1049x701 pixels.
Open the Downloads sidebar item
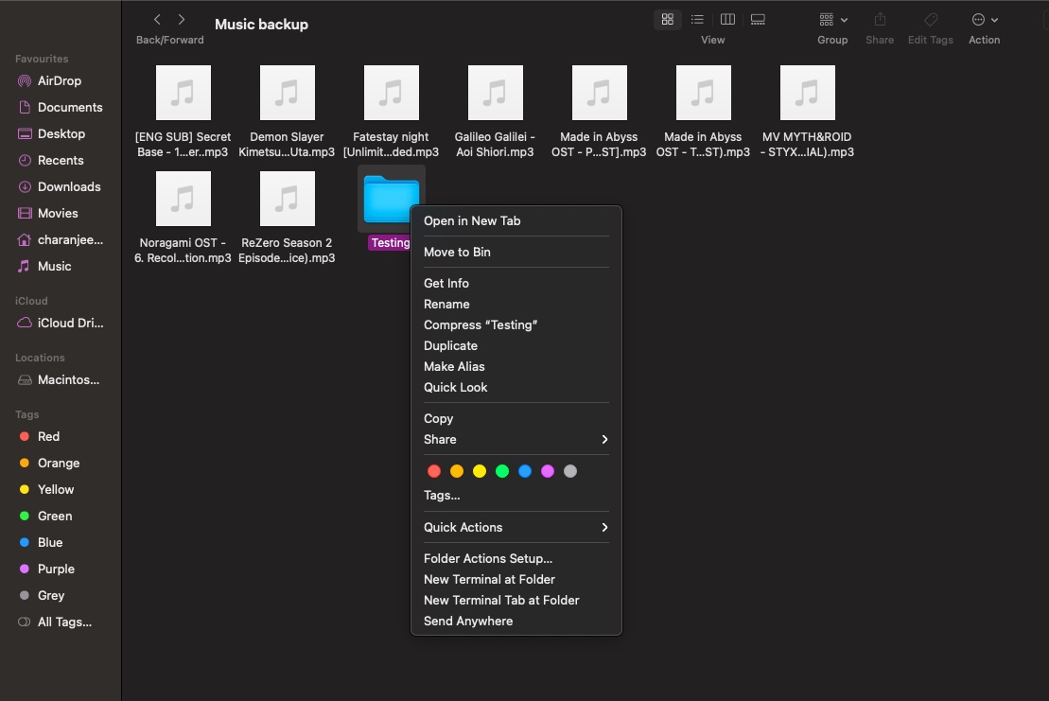68,186
